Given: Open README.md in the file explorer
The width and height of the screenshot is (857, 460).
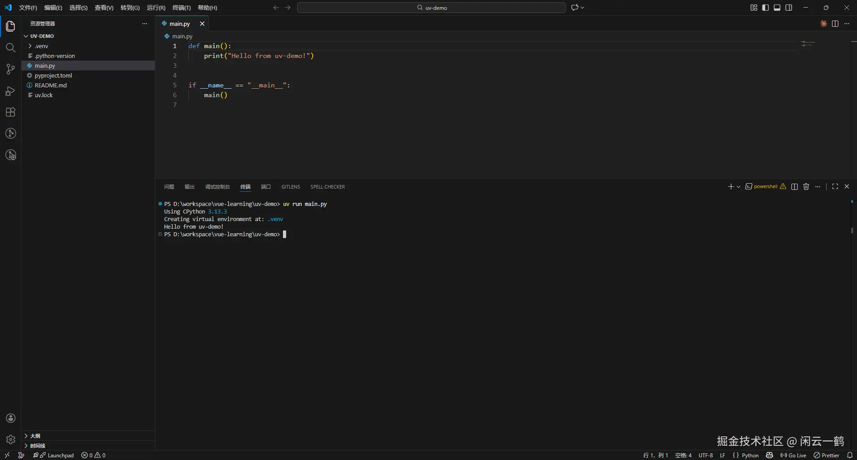Looking at the screenshot, I should [x=88, y=85].
